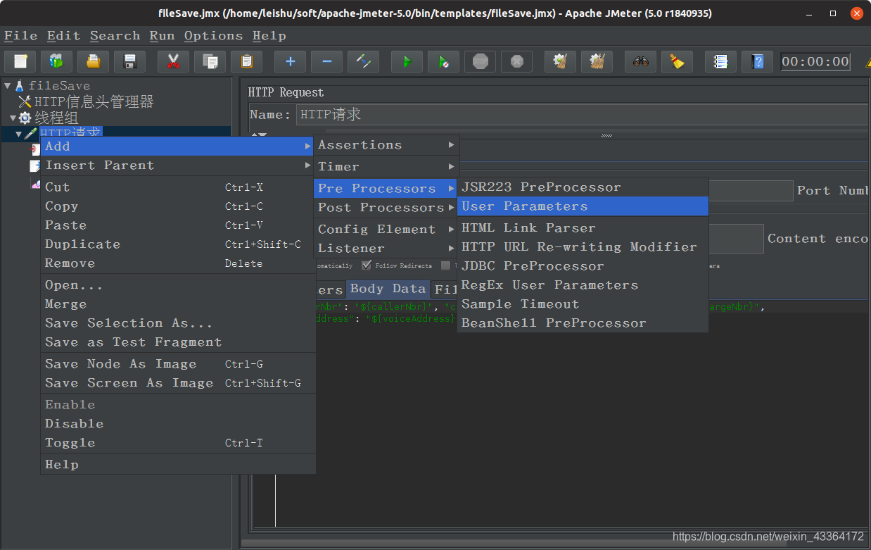Expand the Assertions submenu
Viewport: 871px width, 550px height.
tap(386, 145)
